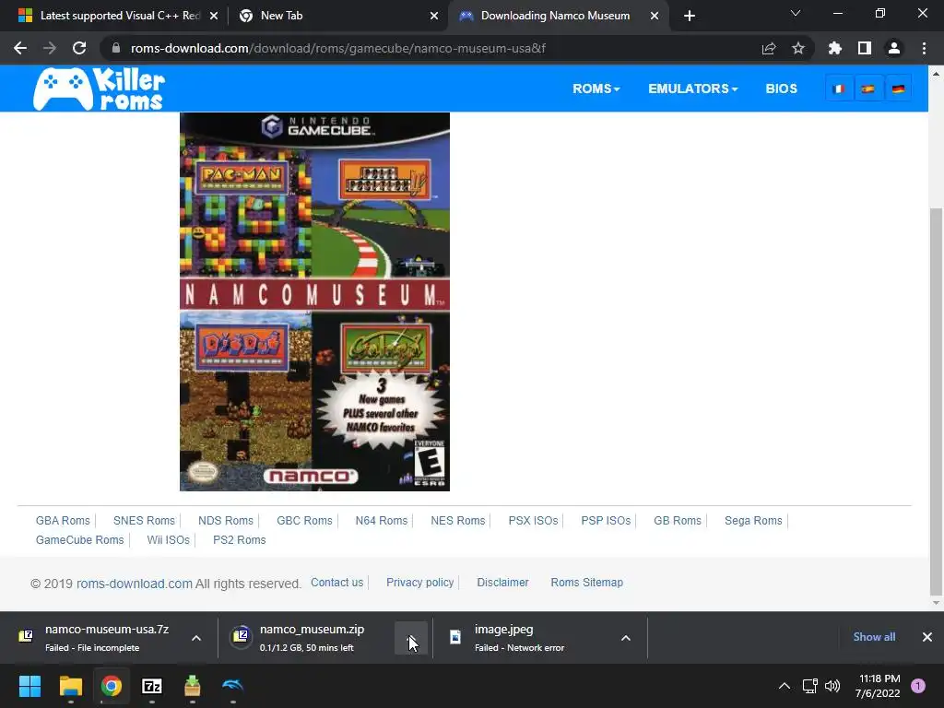This screenshot has width=944, height=708.
Task: Open a new browser tab
Action: (x=690, y=16)
